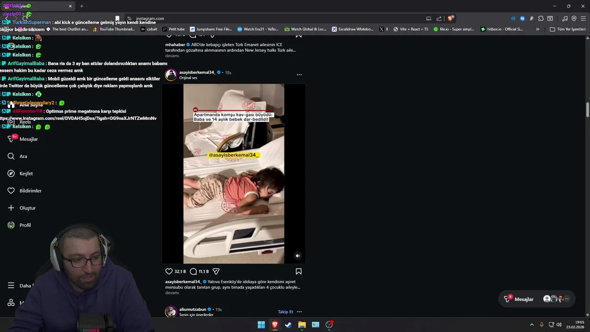Image resolution: width=590 pixels, height=332 pixels.
Task: Expand asayisberkemal34_ caption with devamı
Action: (172, 293)
